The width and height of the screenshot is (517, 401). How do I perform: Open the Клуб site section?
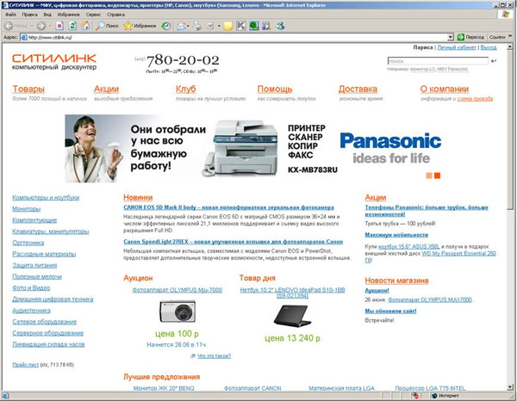(x=185, y=89)
